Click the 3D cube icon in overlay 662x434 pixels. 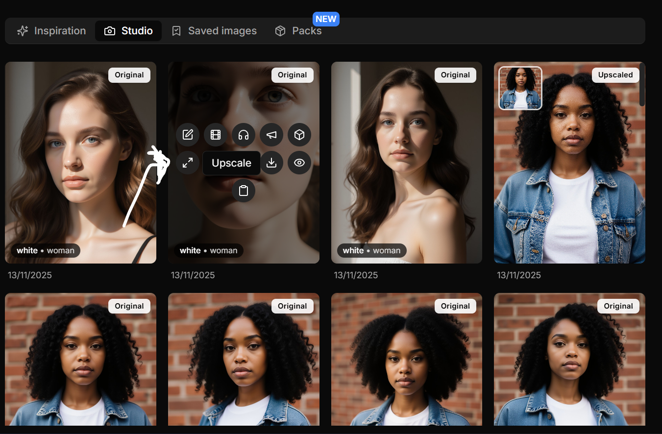click(x=299, y=135)
